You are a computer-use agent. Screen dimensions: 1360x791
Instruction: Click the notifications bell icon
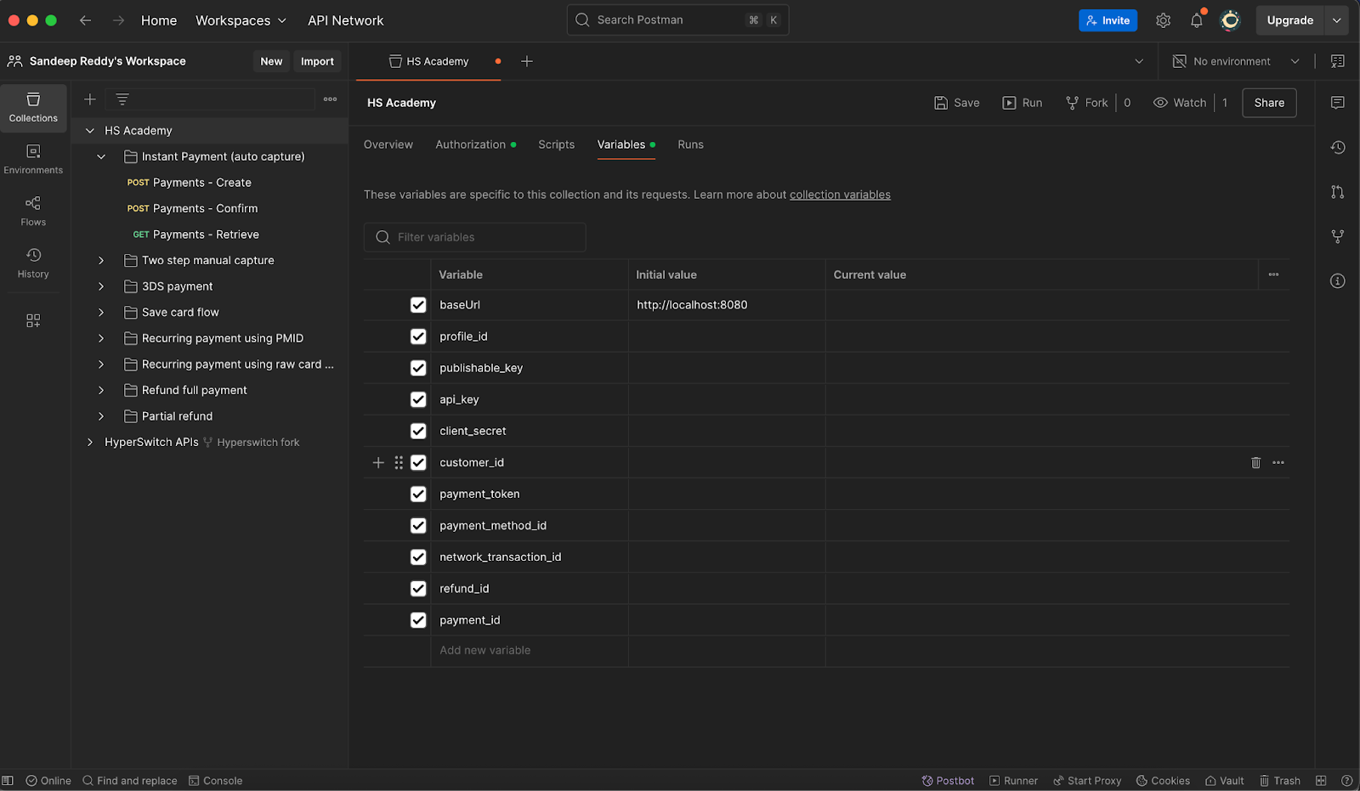point(1197,20)
